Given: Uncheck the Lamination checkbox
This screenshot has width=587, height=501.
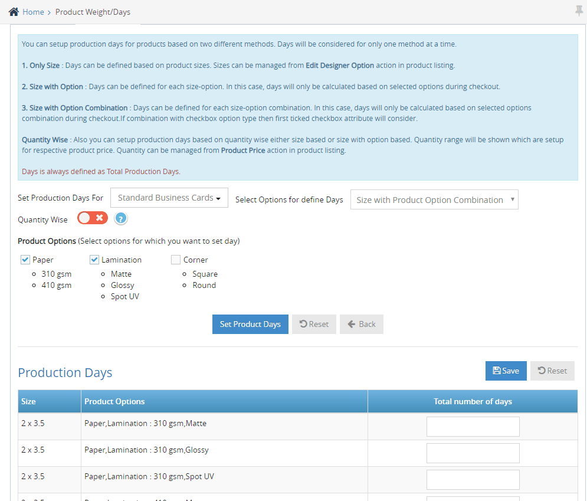Looking at the screenshot, I should pos(94,260).
